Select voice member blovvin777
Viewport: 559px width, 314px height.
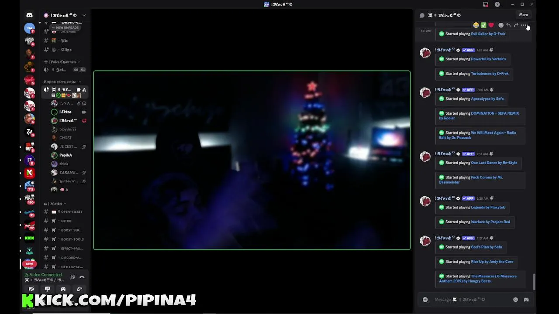pyautogui.click(x=69, y=129)
